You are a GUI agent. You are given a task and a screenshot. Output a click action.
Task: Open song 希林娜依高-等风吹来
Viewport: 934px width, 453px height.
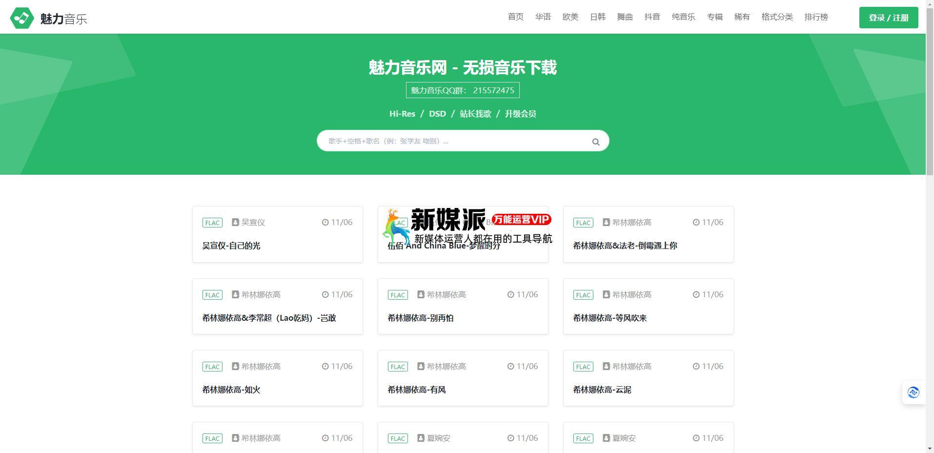[610, 318]
